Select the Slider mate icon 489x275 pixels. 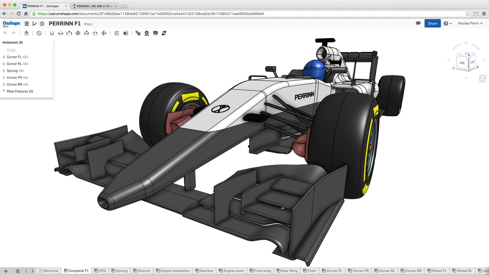69,33
